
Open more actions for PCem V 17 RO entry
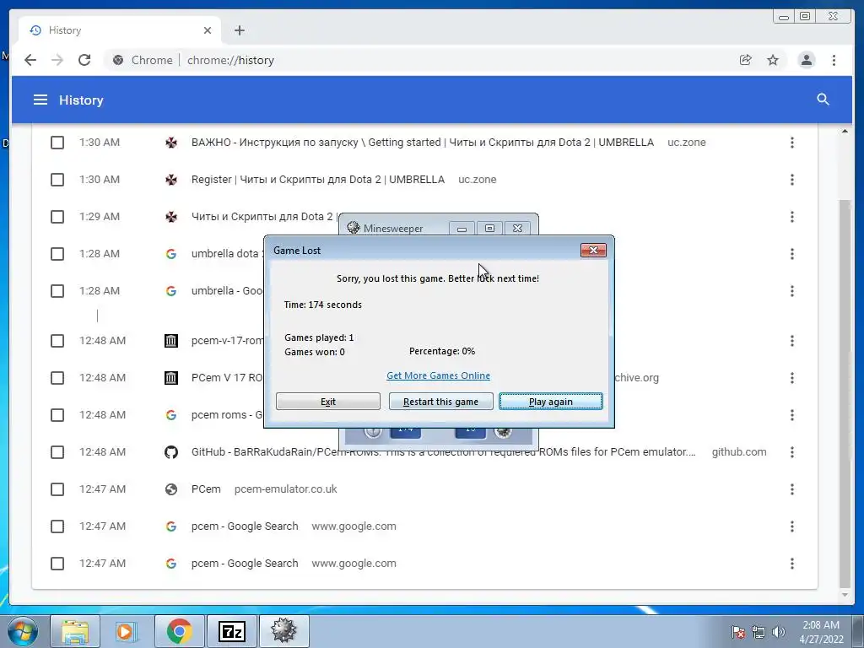[x=791, y=378]
